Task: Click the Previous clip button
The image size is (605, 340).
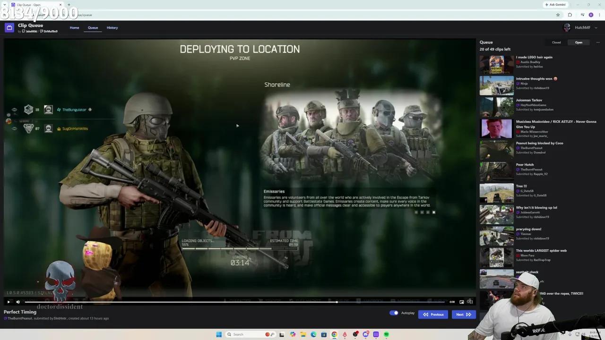Action: coord(433,314)
